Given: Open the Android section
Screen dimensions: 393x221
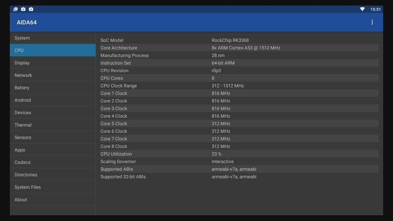Looking at the screenshot, I should 52,100.
